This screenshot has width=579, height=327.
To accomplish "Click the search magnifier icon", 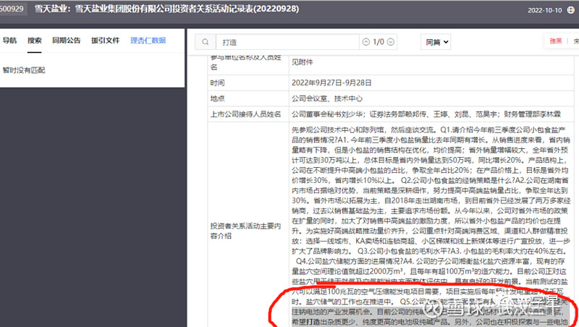I will tap(206, 42).
